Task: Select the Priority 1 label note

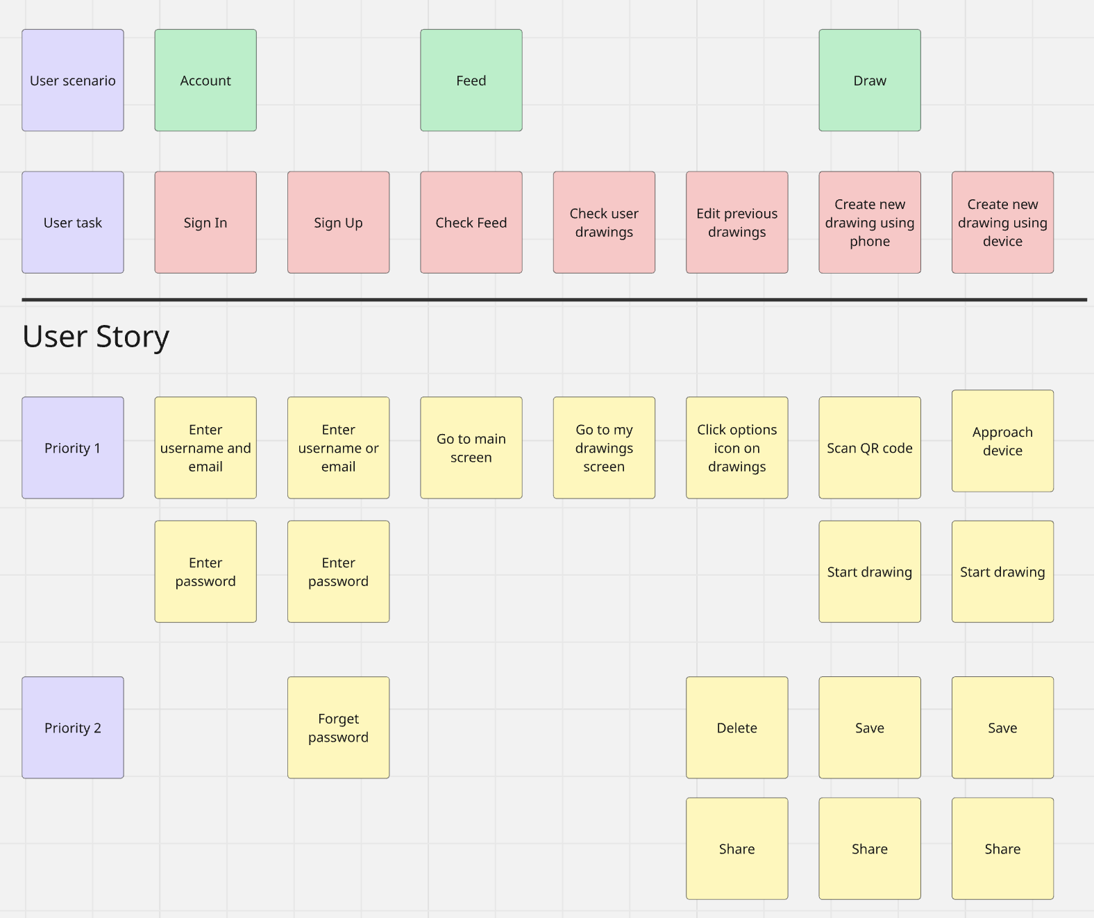Action: click(x=73, y=448)
